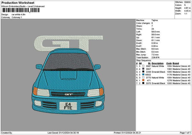Click the Brand column header
The height and width of the screenshot is (135, 192).
pyautogui.click(x=176, y=63)
